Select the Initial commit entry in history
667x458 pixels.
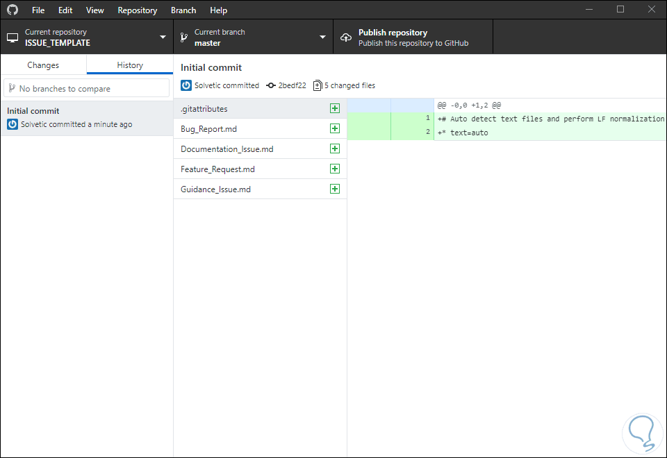(86, 117)
